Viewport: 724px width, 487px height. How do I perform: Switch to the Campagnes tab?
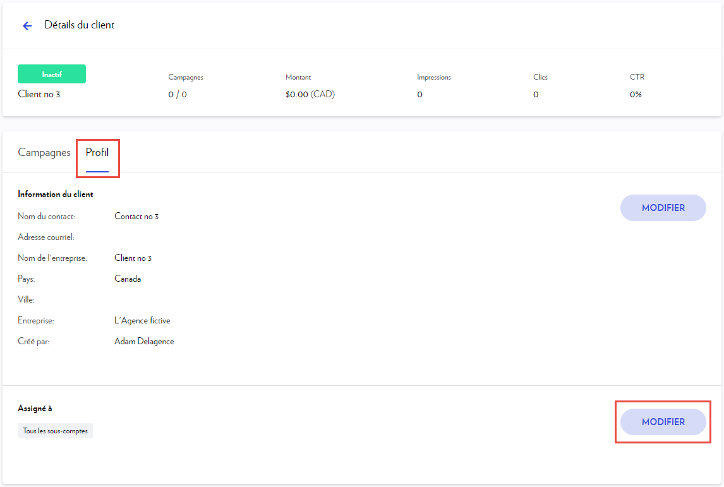point(44,153)
